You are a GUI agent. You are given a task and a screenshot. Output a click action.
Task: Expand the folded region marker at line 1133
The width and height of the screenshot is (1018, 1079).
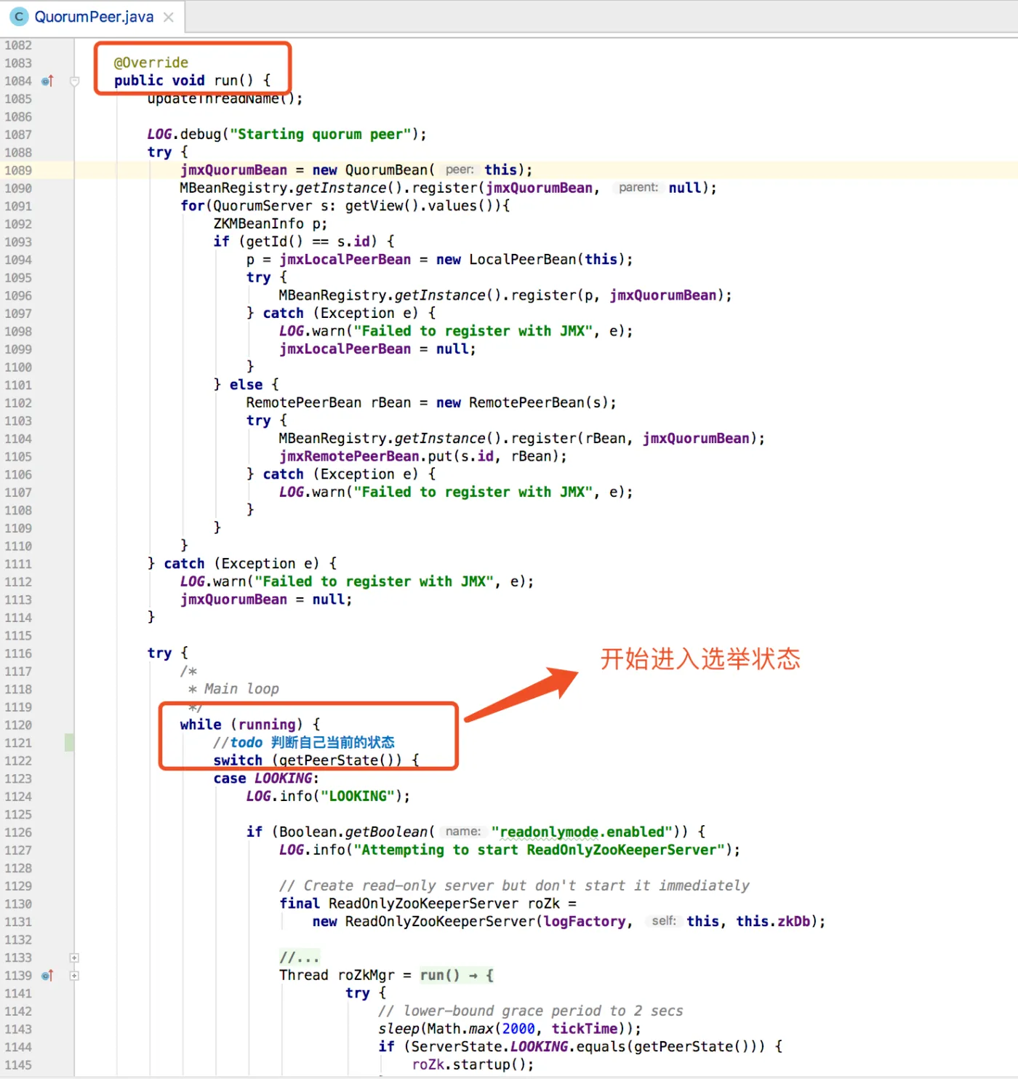(74, 958)
